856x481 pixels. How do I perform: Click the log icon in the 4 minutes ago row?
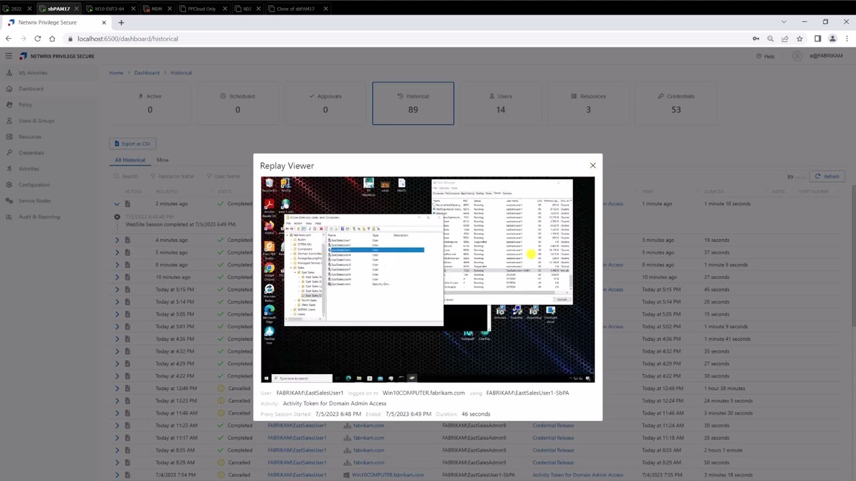click(127, 240)
